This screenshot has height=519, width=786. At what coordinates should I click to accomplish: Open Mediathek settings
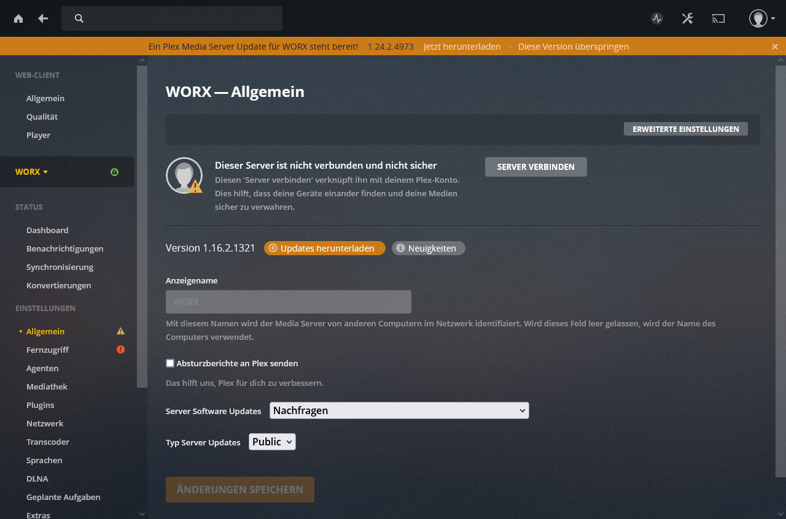[47, 386]
